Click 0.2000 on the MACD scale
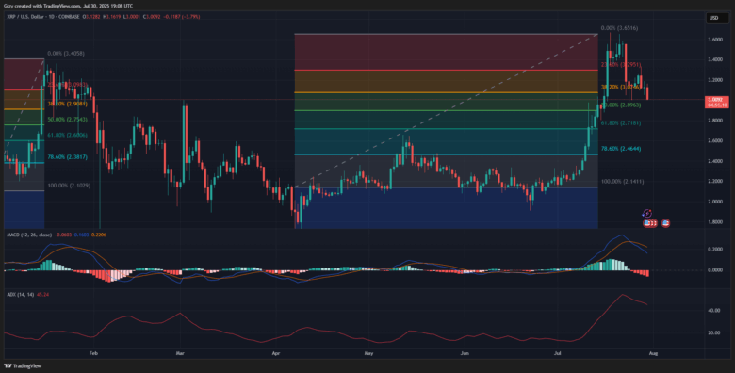735x373 pixels. coord(714,250)
